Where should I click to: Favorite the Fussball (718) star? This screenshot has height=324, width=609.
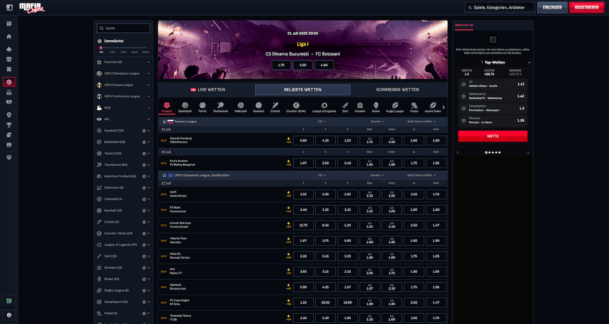tap(144, 131)
